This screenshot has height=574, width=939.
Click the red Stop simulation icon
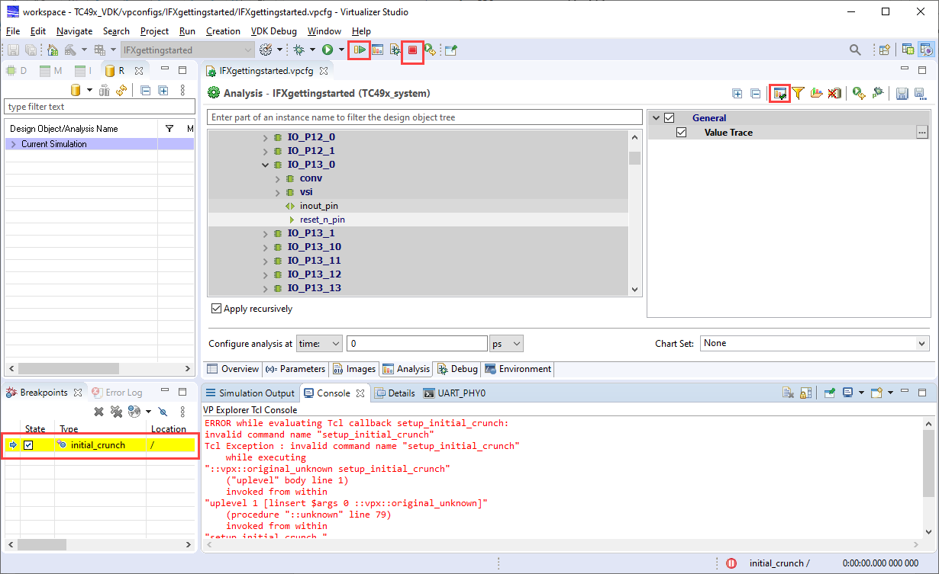412,50
